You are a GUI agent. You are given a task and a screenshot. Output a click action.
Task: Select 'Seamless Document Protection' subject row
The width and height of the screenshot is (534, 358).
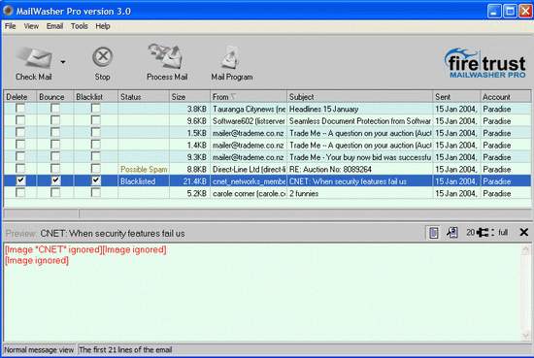359,121
